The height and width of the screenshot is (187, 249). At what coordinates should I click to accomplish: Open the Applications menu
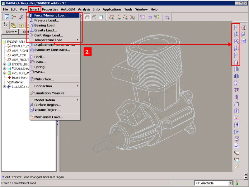coord(112,9)
